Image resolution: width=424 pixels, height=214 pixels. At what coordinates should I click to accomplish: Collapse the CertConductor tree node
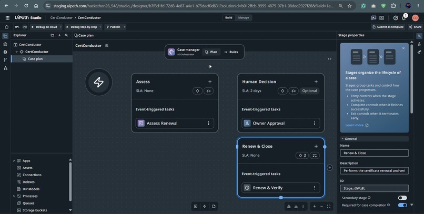(16, 52)
